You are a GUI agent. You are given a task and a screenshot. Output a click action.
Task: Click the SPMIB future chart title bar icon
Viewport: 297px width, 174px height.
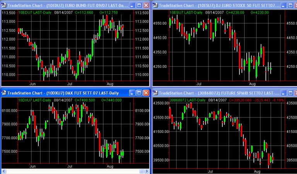(x=155, y=93)
